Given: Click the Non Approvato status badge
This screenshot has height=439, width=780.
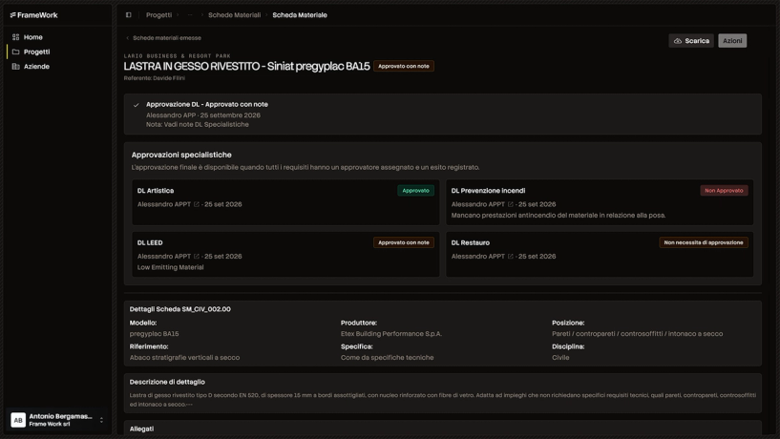Looking at the screenshot, I should pos(724,191).
